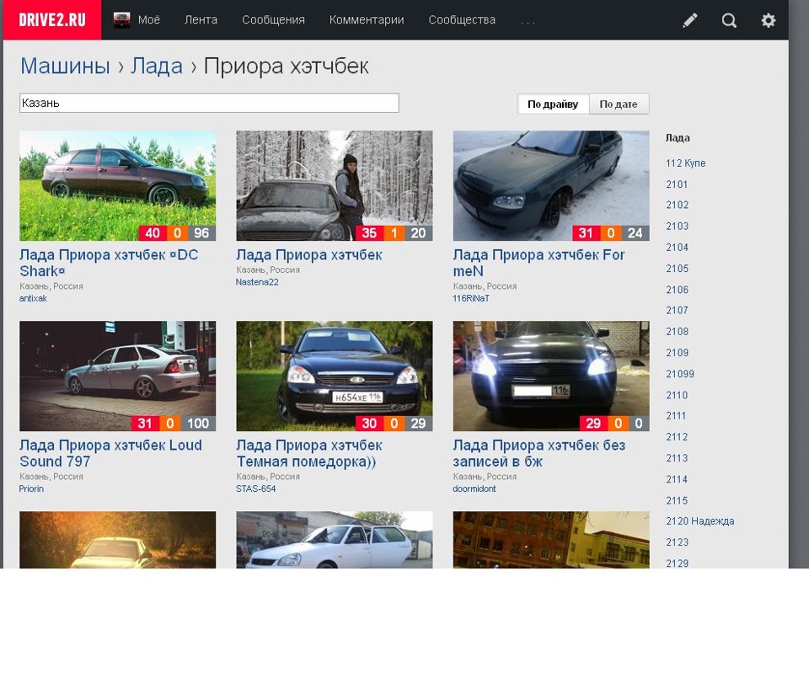Switch sorting to По дате
The height and width of the screenshot is (683, 809).
pos(619,104)
